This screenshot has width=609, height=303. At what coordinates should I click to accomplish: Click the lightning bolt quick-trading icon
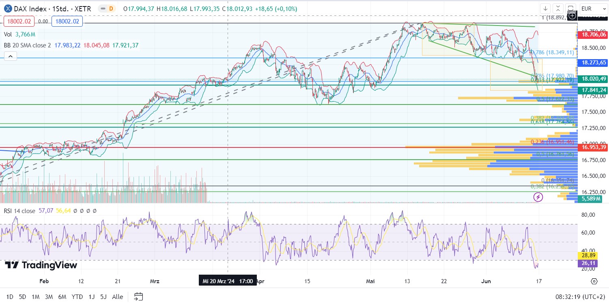tap(538, 197)
